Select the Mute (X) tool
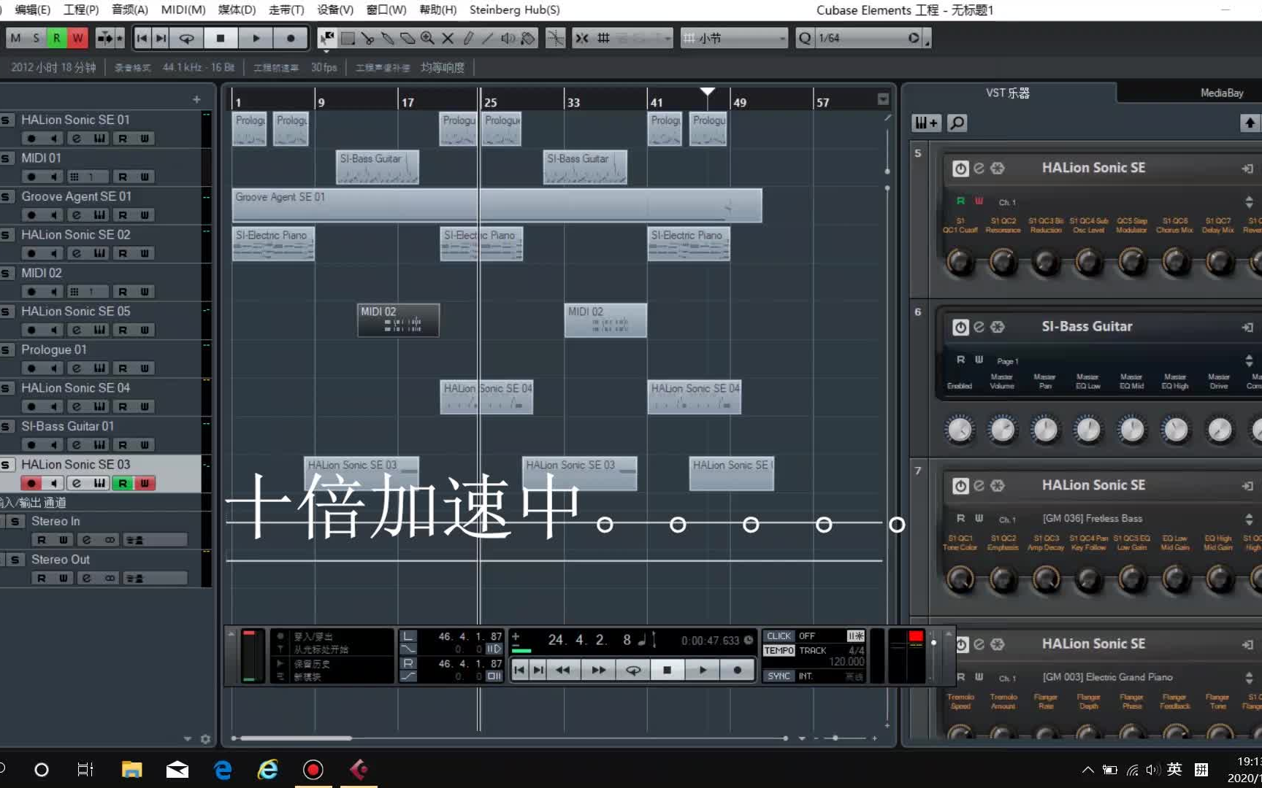Viewport: 1262px width, 788px height. 447,38
